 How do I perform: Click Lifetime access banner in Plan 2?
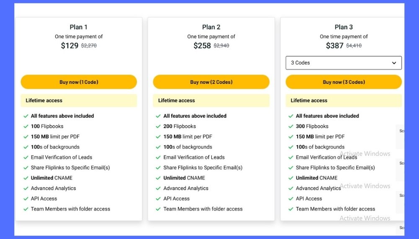211,101
